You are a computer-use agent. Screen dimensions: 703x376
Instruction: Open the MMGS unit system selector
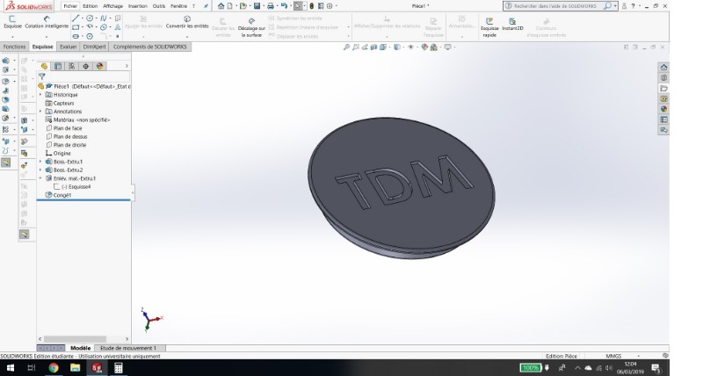(x=613, y=355)
